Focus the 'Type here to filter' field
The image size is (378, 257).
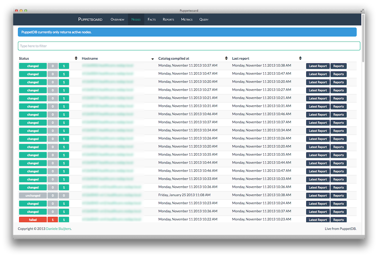(189, 46)
